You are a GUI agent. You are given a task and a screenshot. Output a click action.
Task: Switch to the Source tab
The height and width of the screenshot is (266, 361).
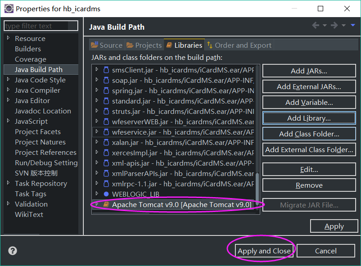107,45
